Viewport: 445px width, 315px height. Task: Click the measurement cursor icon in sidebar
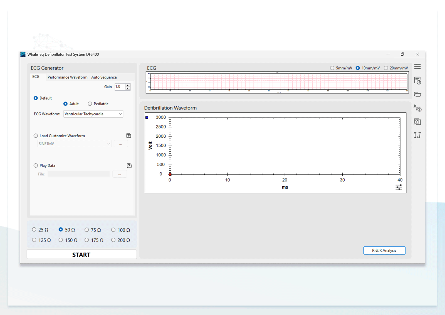pos(417,135)
